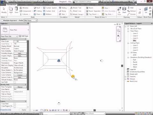Select the Model Text tool

[x=76, y=8]
